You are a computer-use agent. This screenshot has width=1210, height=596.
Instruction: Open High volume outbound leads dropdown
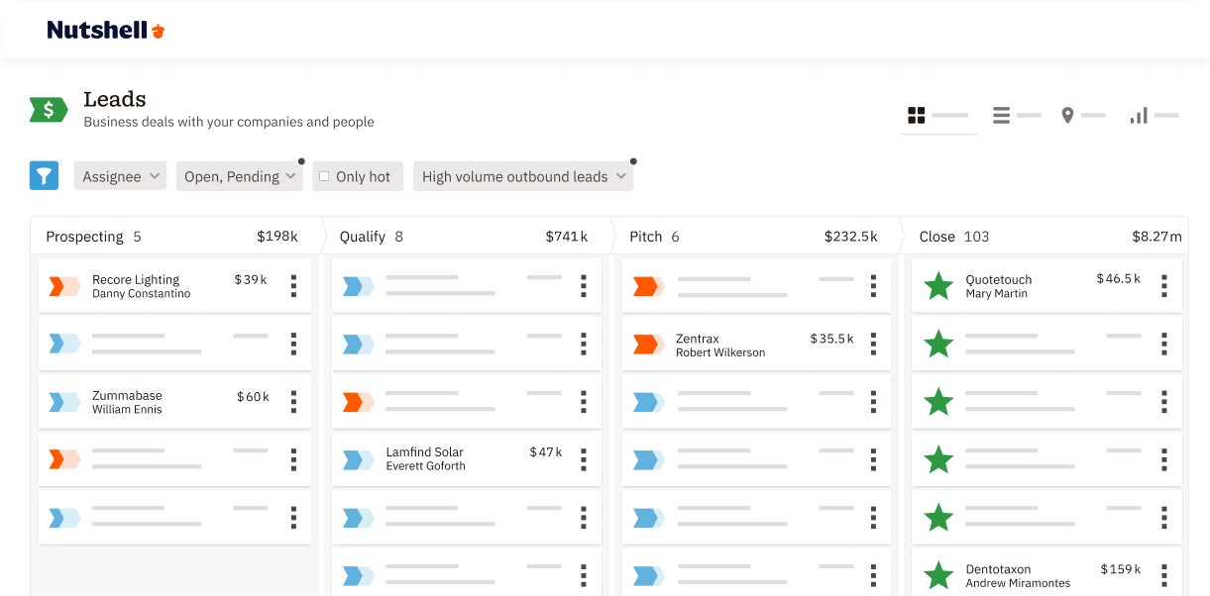(523, 176)
